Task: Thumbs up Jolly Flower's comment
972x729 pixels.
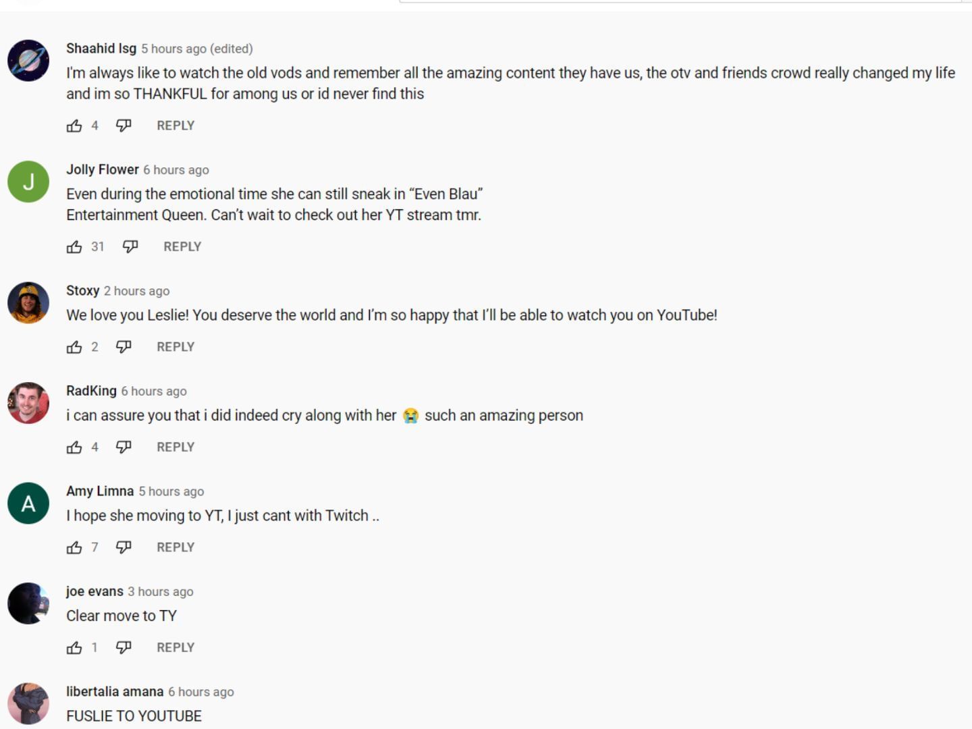Action: click(x=74, y=247)
